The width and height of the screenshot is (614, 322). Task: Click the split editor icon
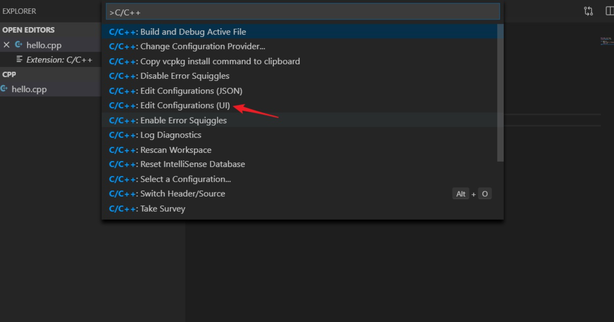[x=610, y=11]
